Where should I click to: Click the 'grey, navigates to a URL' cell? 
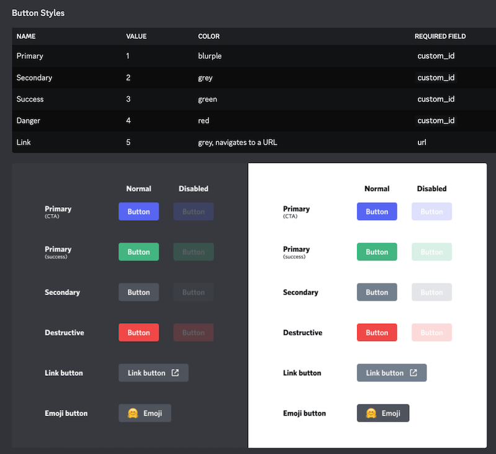[x=237, y=143]
